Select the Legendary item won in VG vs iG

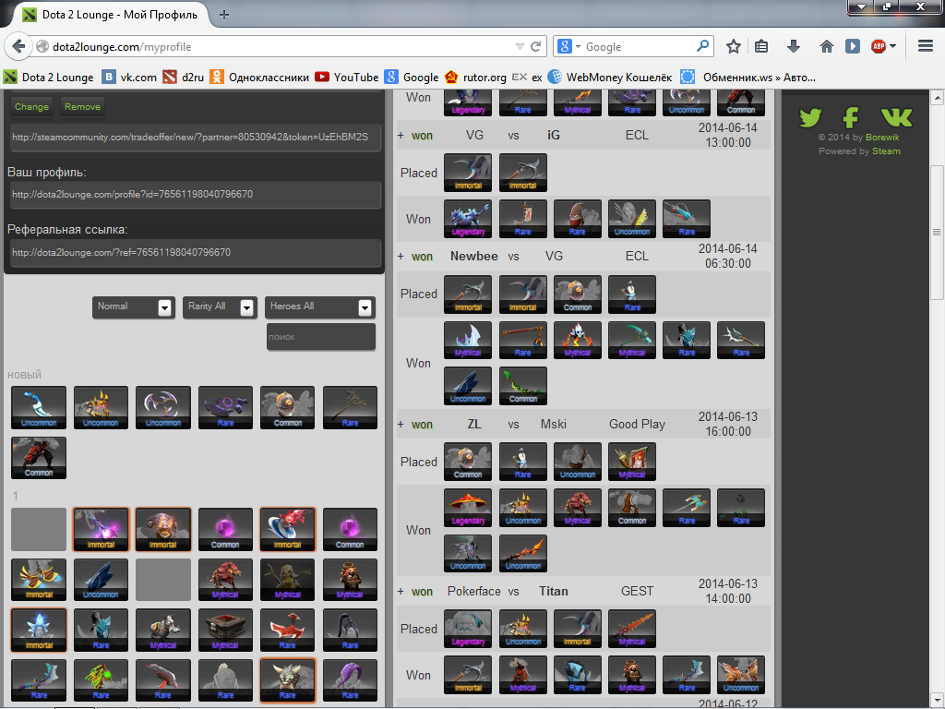click(468, 219)
